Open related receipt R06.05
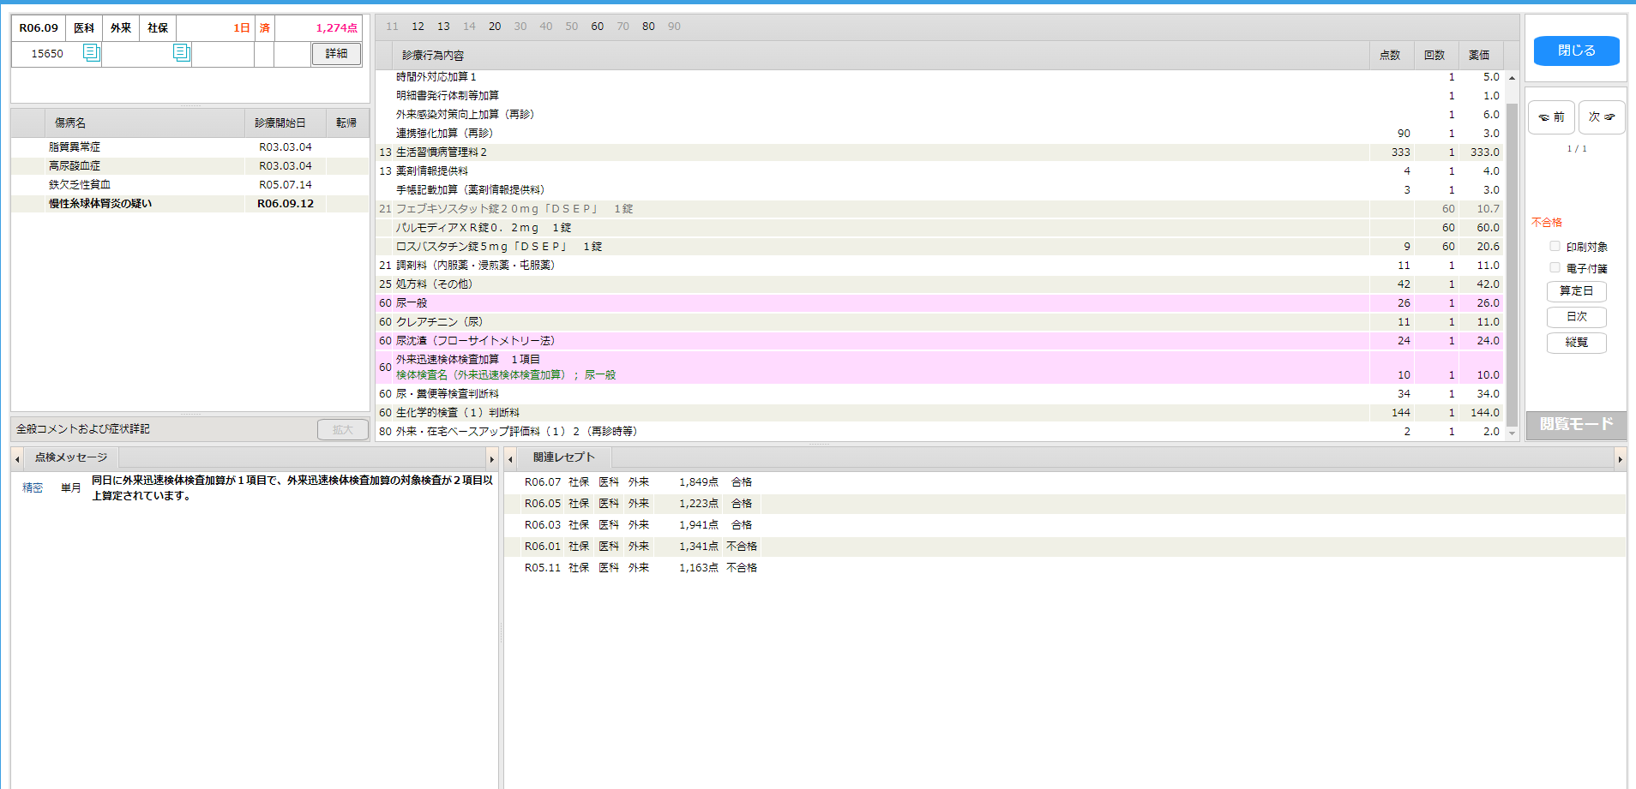1636x789 pixels. point(1065,504)
